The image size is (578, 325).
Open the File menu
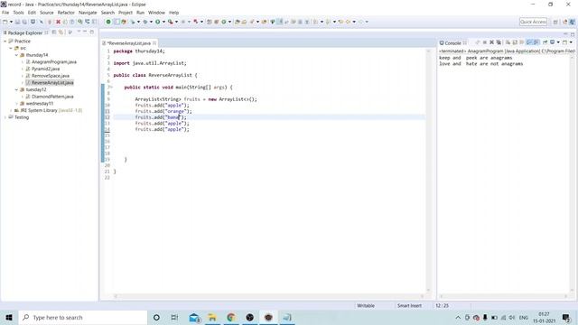tap(5, 13)
